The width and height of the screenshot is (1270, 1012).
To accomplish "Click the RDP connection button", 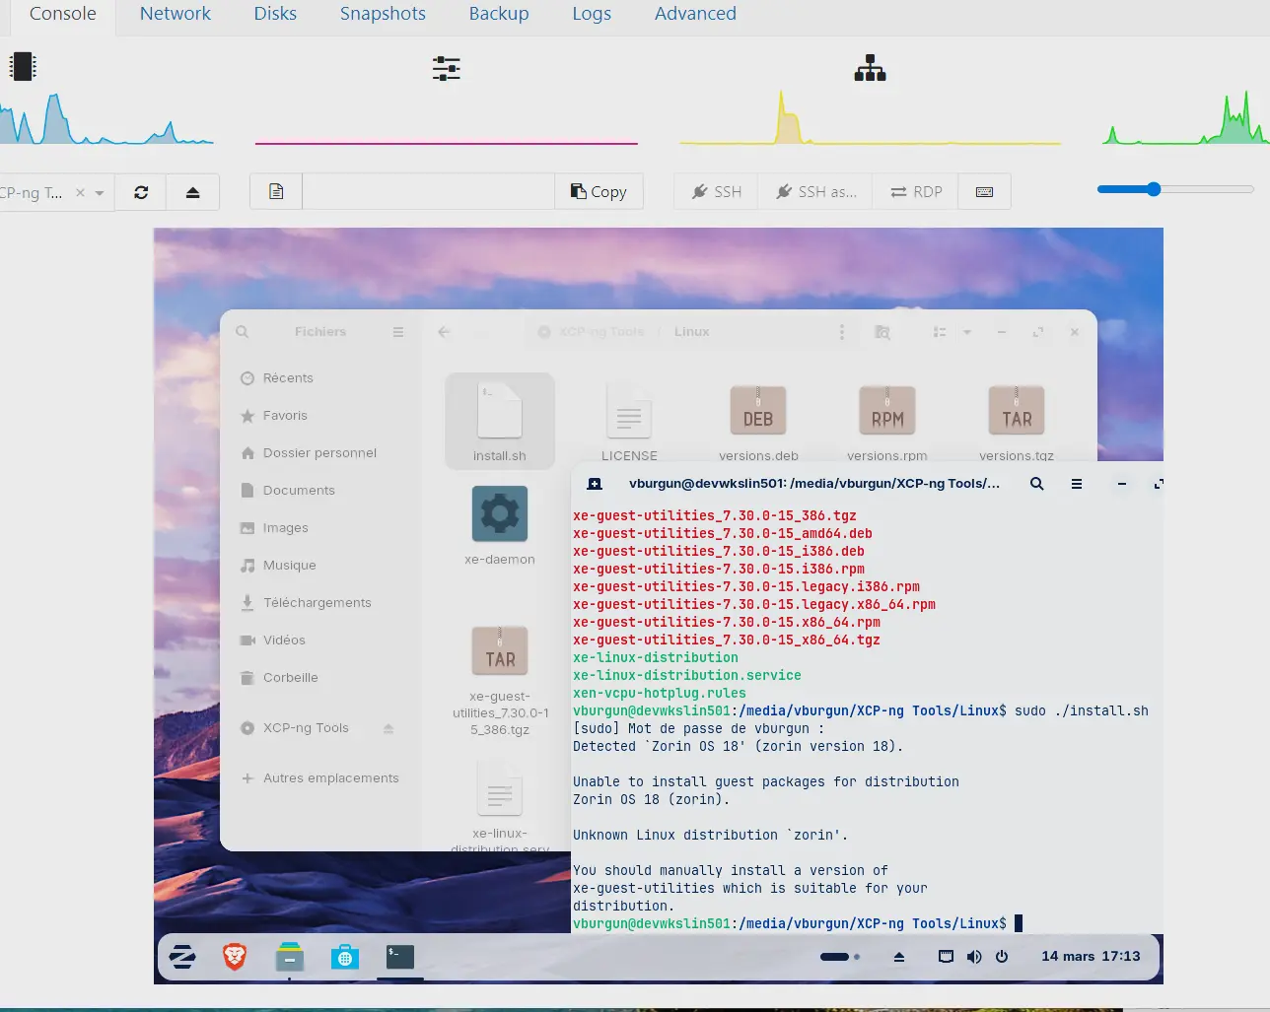I will tap(916, 192).
